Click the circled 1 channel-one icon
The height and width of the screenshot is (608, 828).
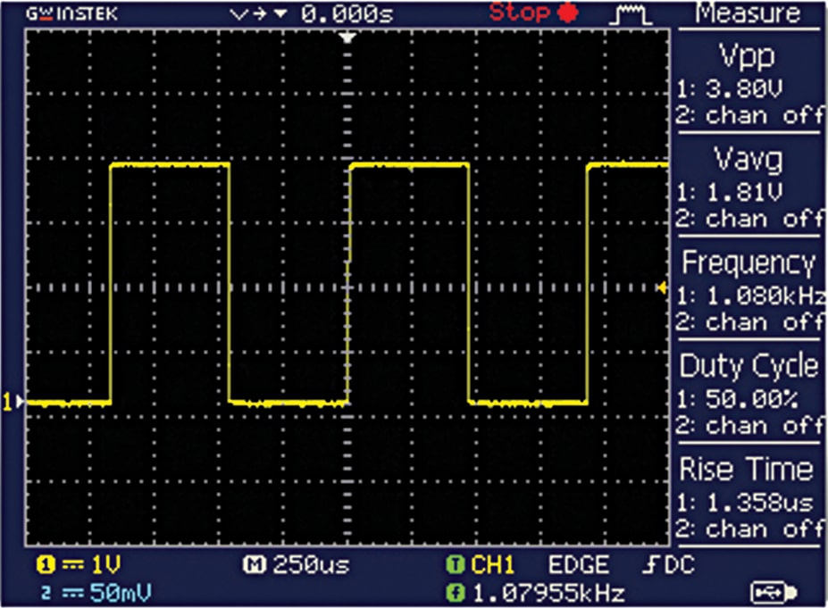pos(45,565)
